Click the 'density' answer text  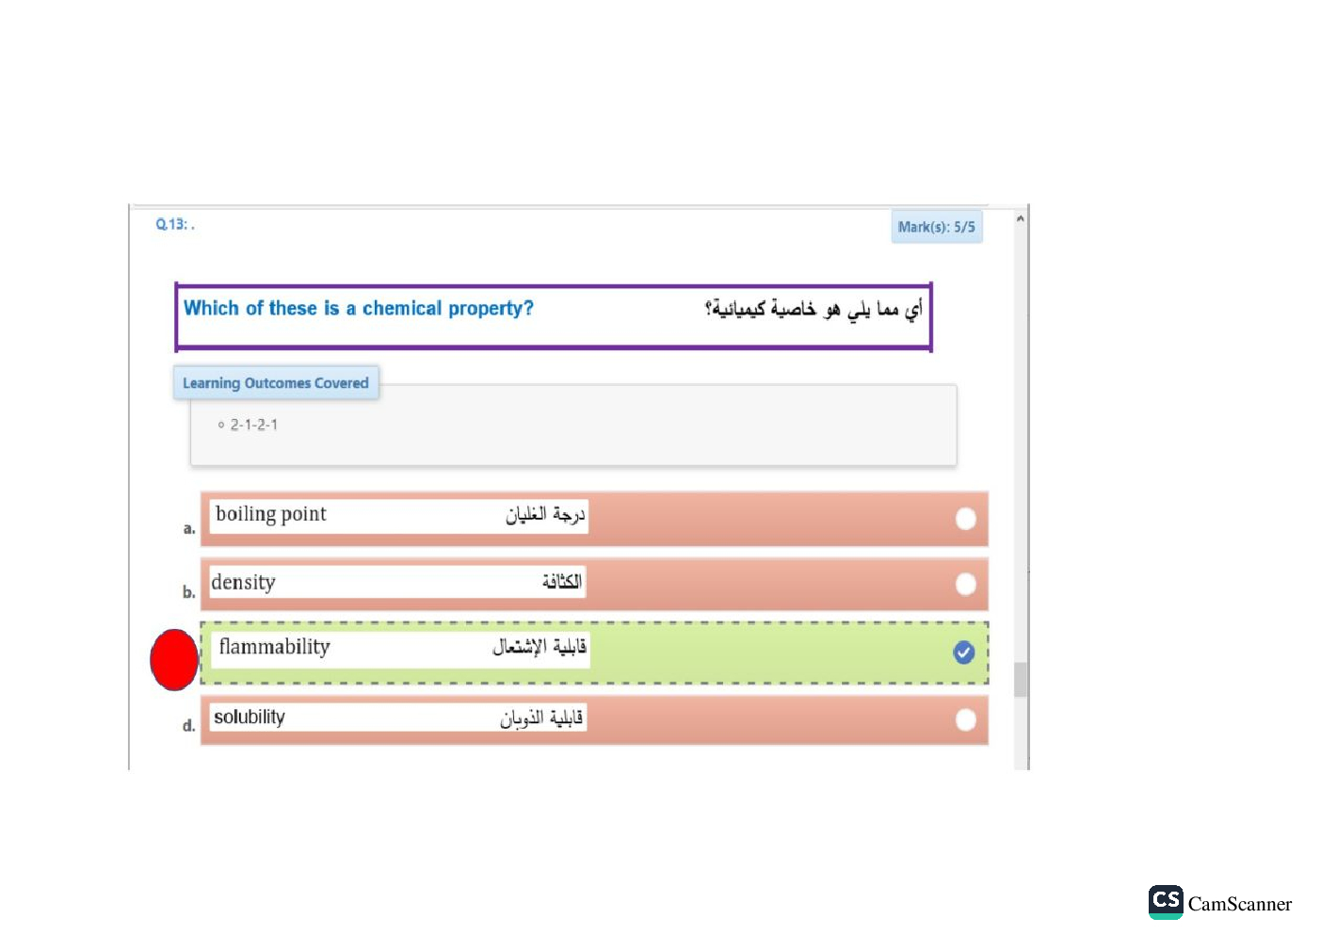click(x=243, y=583)
